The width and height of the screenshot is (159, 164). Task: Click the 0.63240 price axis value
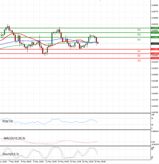(155, 62)
